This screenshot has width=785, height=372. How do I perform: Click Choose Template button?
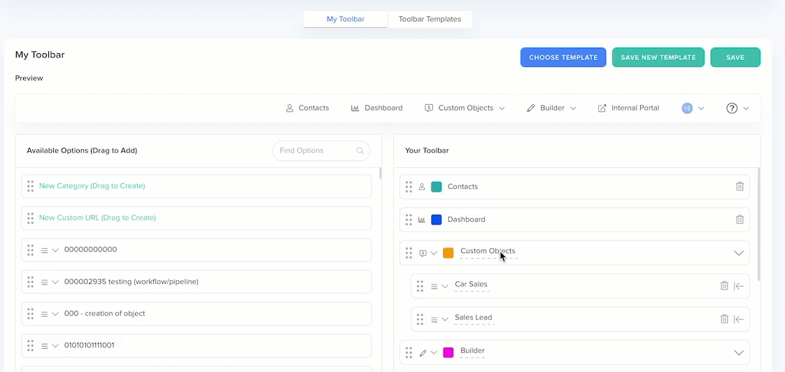[563, 57]
